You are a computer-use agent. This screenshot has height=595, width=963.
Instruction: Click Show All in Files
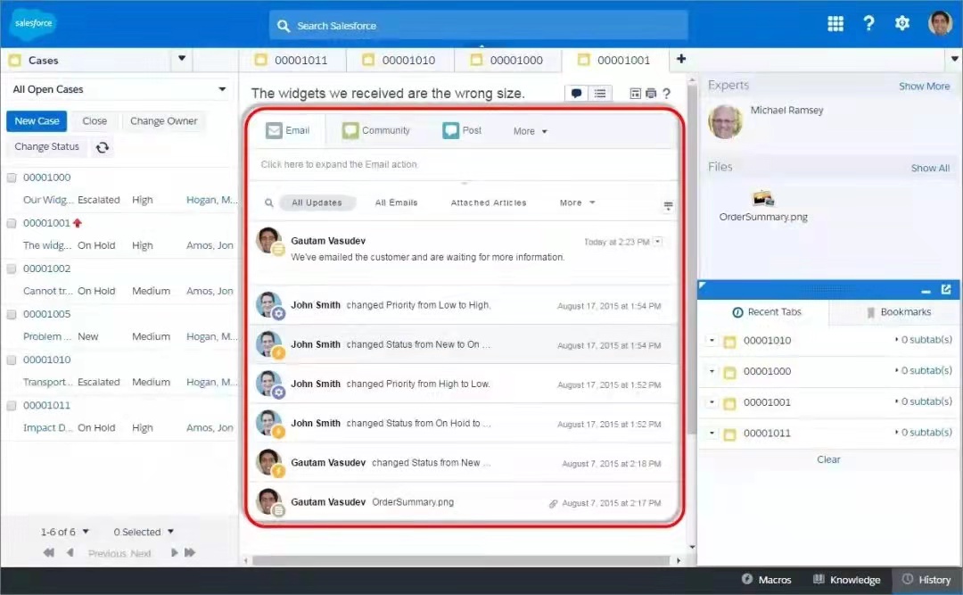pos(930,168)
